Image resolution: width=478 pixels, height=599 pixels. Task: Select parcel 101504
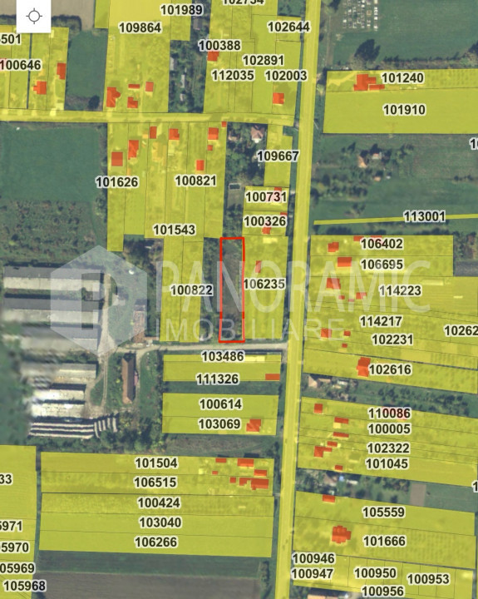tap(156, 463)
